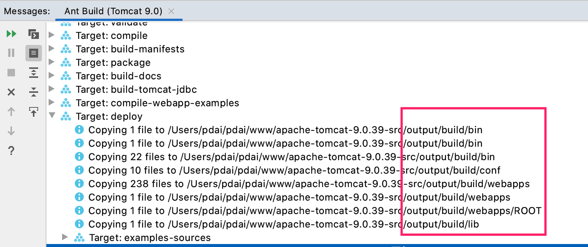The height and width of the screenshot is (247, 588).
Task: Expand the Target: compile node
Action: (x=52, y=35)
